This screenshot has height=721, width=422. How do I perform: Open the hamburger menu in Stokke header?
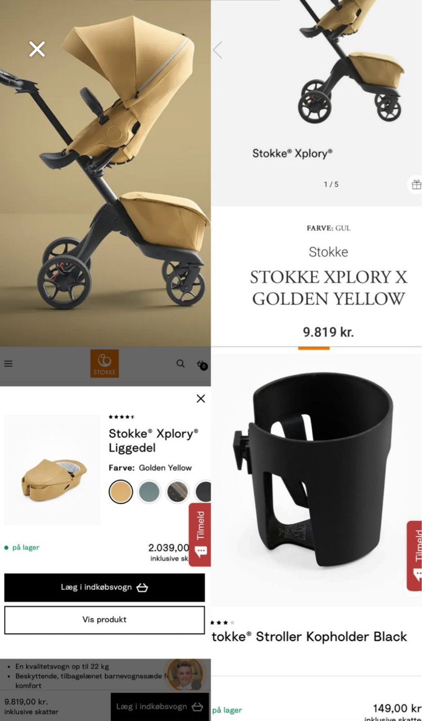click(x=9, y=364)
